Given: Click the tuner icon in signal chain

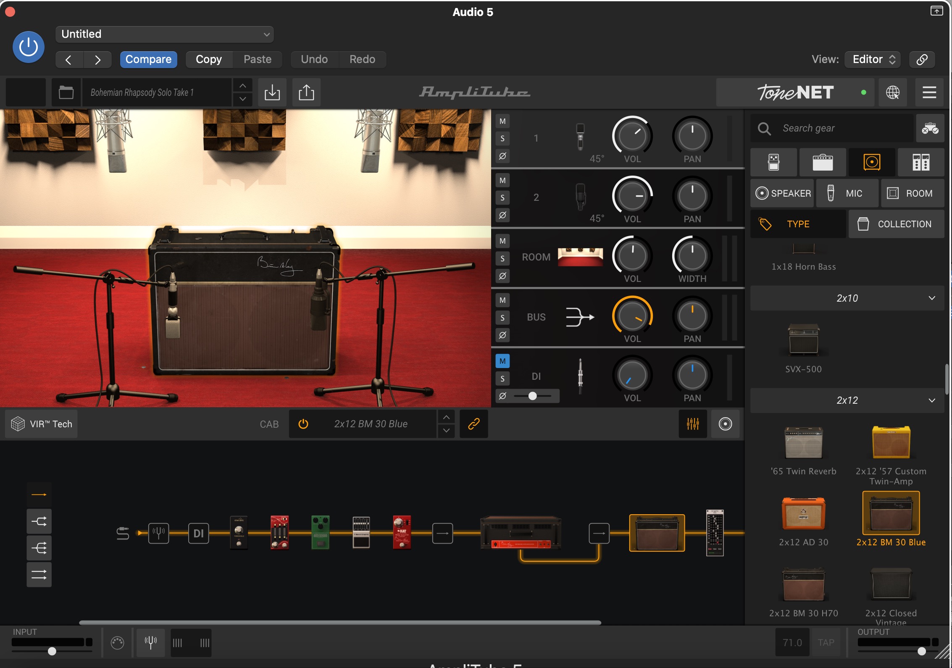Looking at the screenshot, I should [159, 534].
